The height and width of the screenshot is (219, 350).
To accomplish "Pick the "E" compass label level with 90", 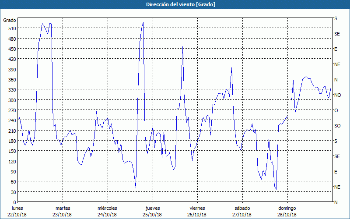I will pos(336,172).
